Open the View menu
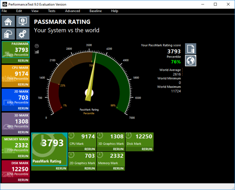Image resolution: width=235 pixels, height=190 pixels. pyautogui.click(x=35, y=11)
